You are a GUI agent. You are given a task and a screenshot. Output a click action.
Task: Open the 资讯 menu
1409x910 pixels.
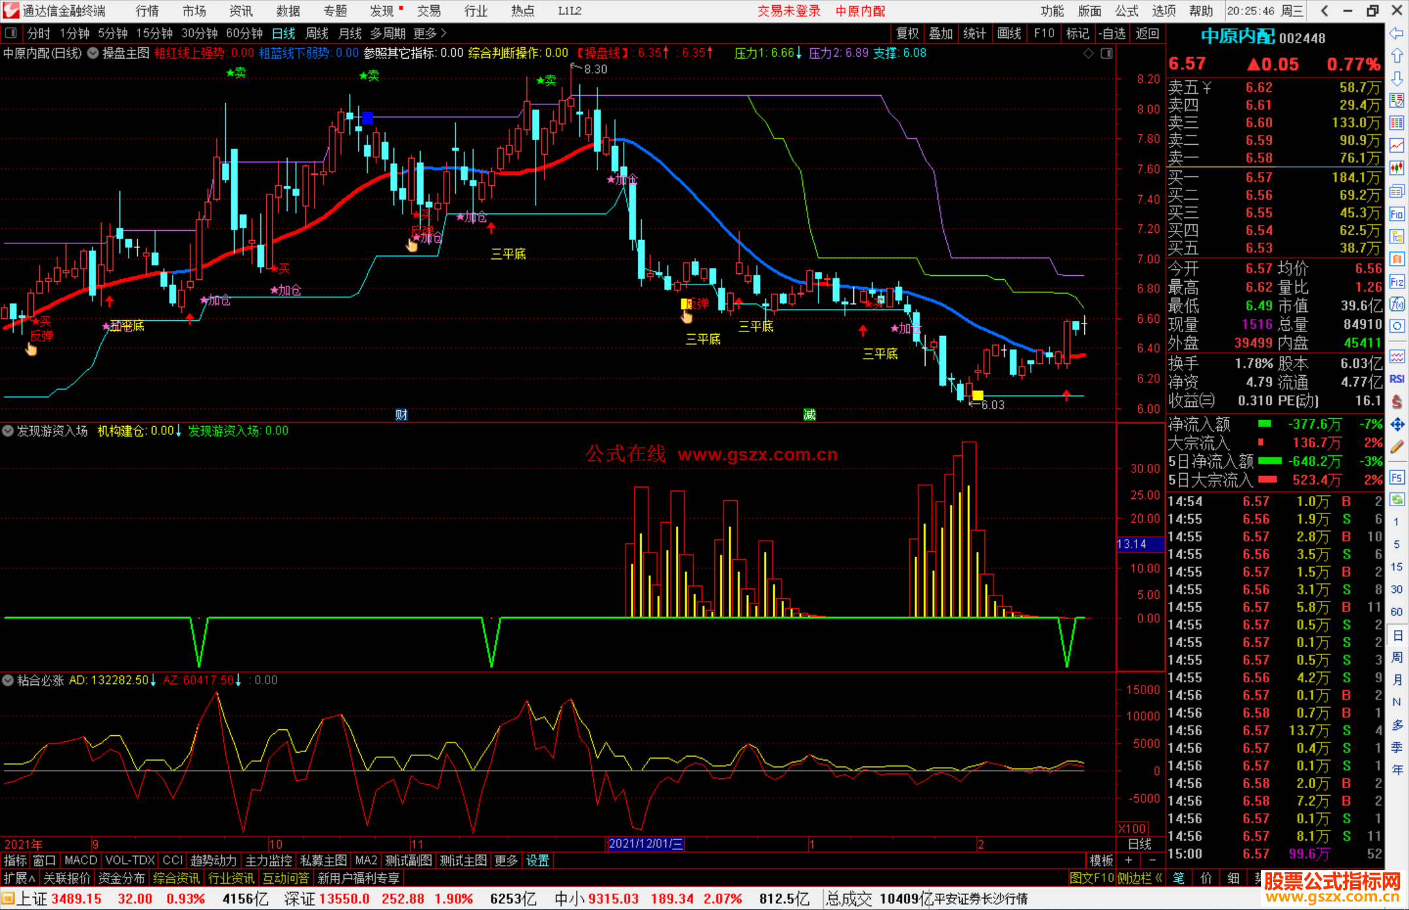tap(241, 11)
